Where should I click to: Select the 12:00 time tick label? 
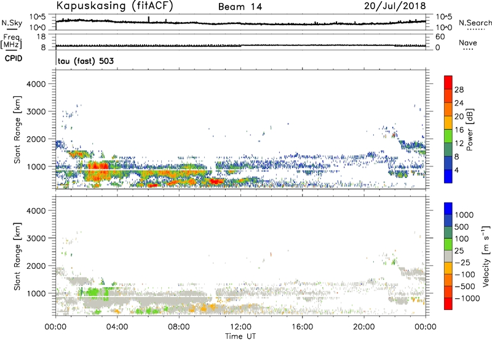tap(240, 327)
